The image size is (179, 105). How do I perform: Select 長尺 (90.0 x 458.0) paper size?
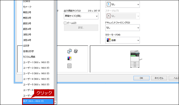tap(38, 101)
